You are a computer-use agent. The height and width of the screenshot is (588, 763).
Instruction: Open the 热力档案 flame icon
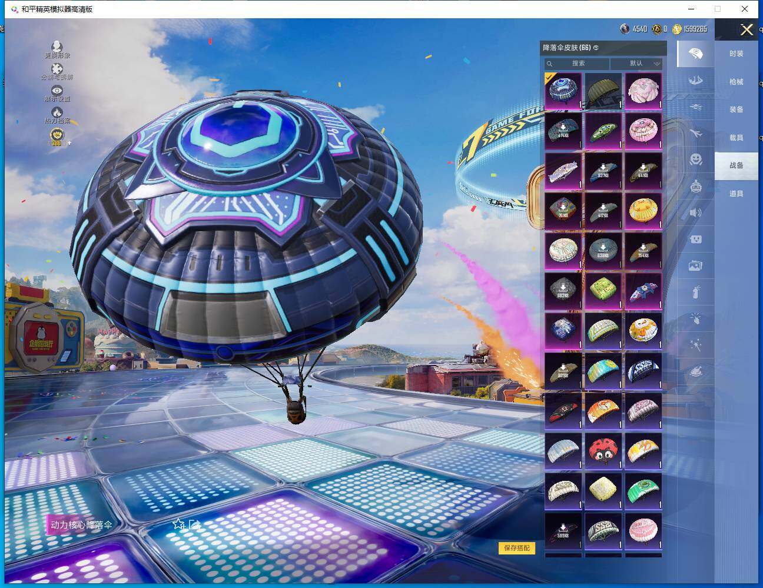click(x=57, y=112)
